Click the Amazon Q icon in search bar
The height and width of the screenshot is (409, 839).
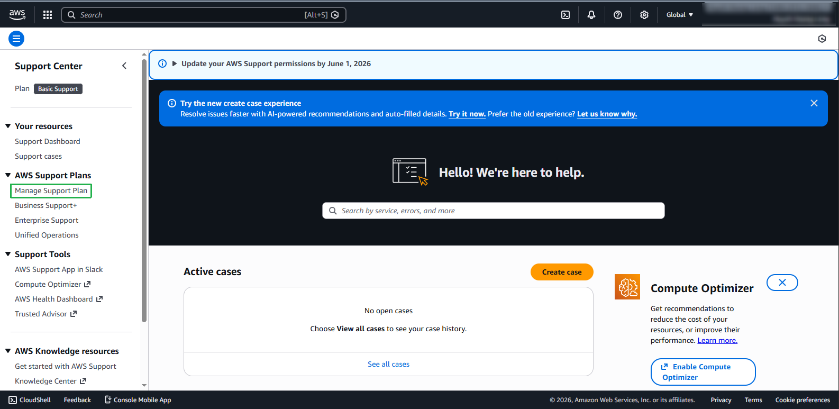[335, 15]
